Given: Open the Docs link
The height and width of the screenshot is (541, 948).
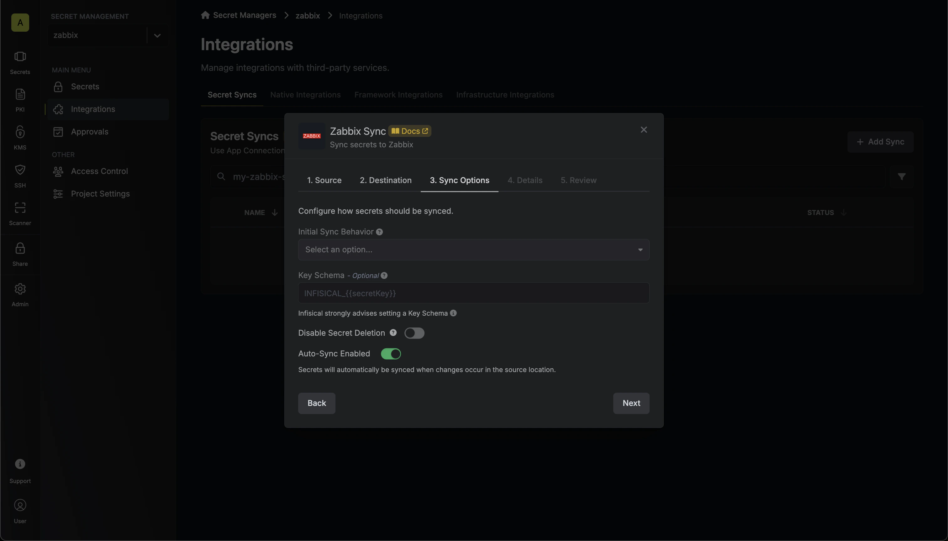Looking at the screenshot, I should (x=409, y=131).
